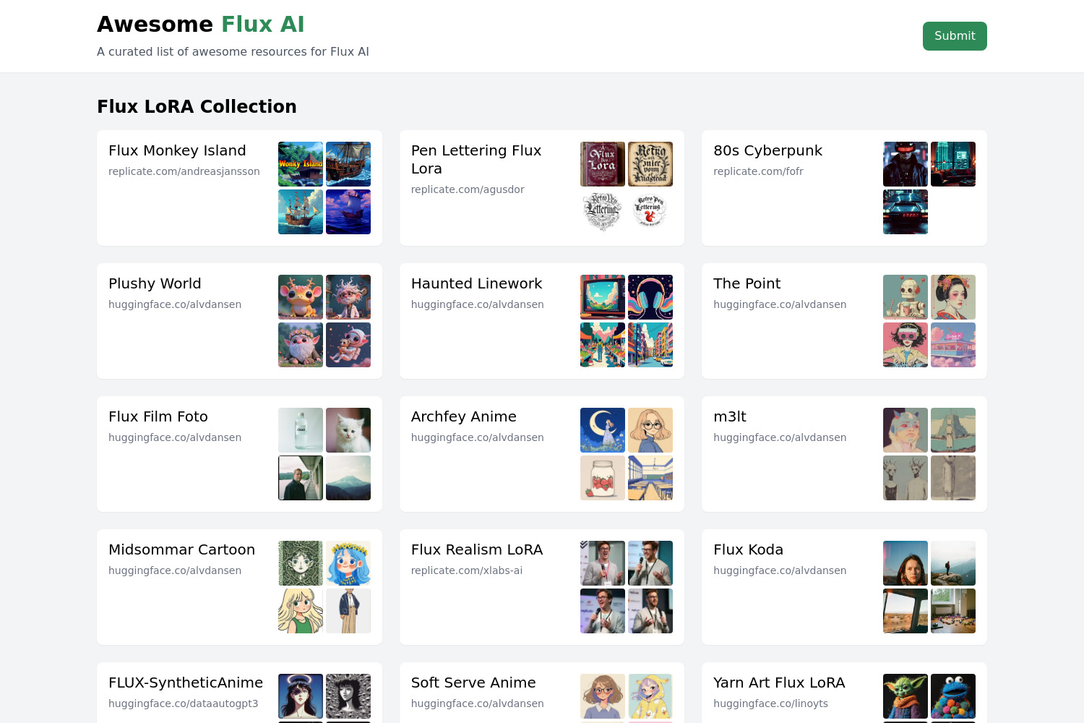Click the retro TV thumbnail in Haunted Linework
This screenshot has width=1084, height=723.
point(603,297)
